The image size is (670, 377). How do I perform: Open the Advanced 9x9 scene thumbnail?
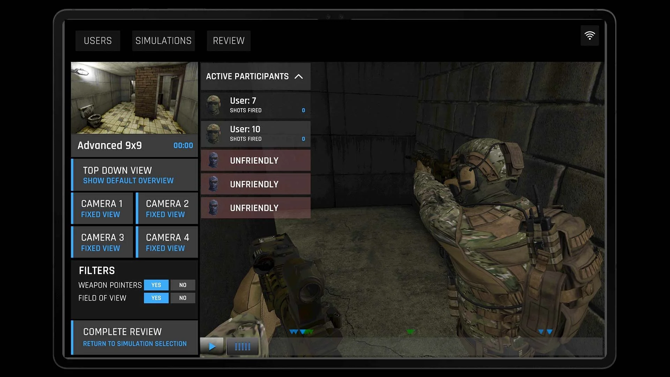coord(134,98)
